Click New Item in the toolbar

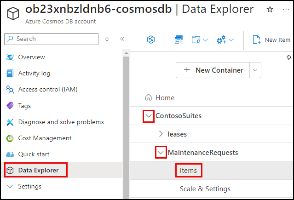coord(271,40)
